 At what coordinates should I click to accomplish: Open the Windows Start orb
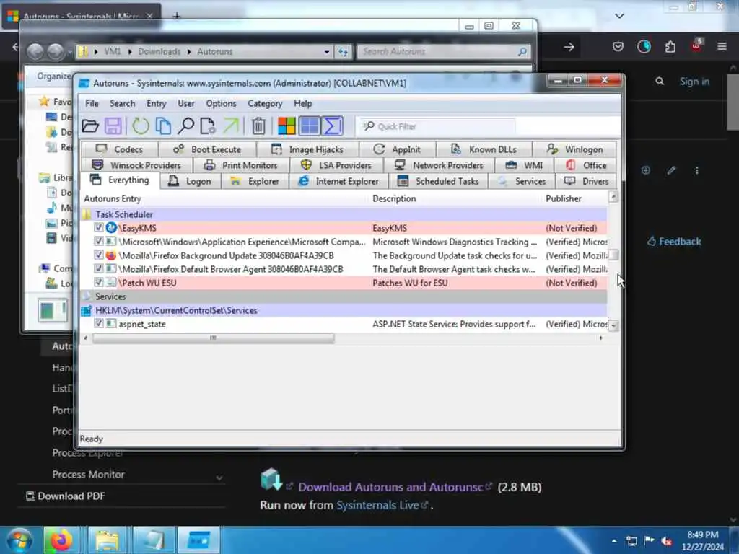(19, 541)
